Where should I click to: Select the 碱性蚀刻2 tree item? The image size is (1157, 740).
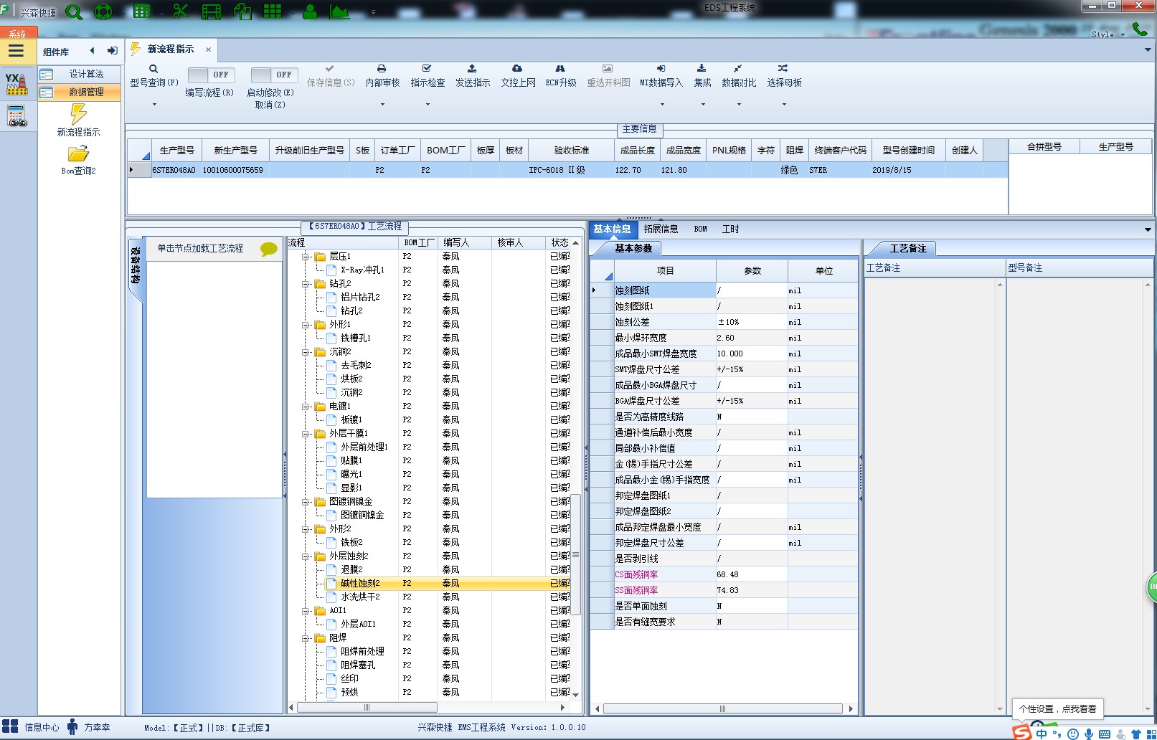[360, 583]
